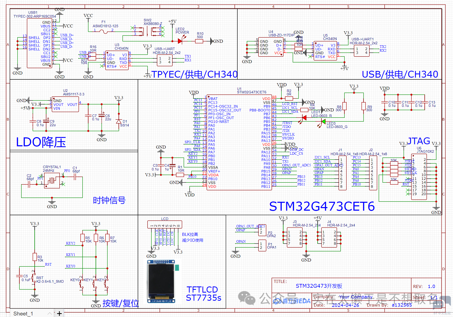The image size is (453, 317).
Task: Select the C2 68pf crystal capacitor
Action: (x=29, y=184)
